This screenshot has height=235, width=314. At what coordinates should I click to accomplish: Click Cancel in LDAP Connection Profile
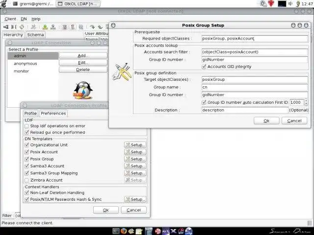(x=133, y=210)
